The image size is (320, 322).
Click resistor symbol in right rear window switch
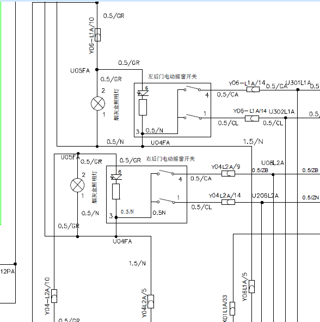tap(116, 191)
